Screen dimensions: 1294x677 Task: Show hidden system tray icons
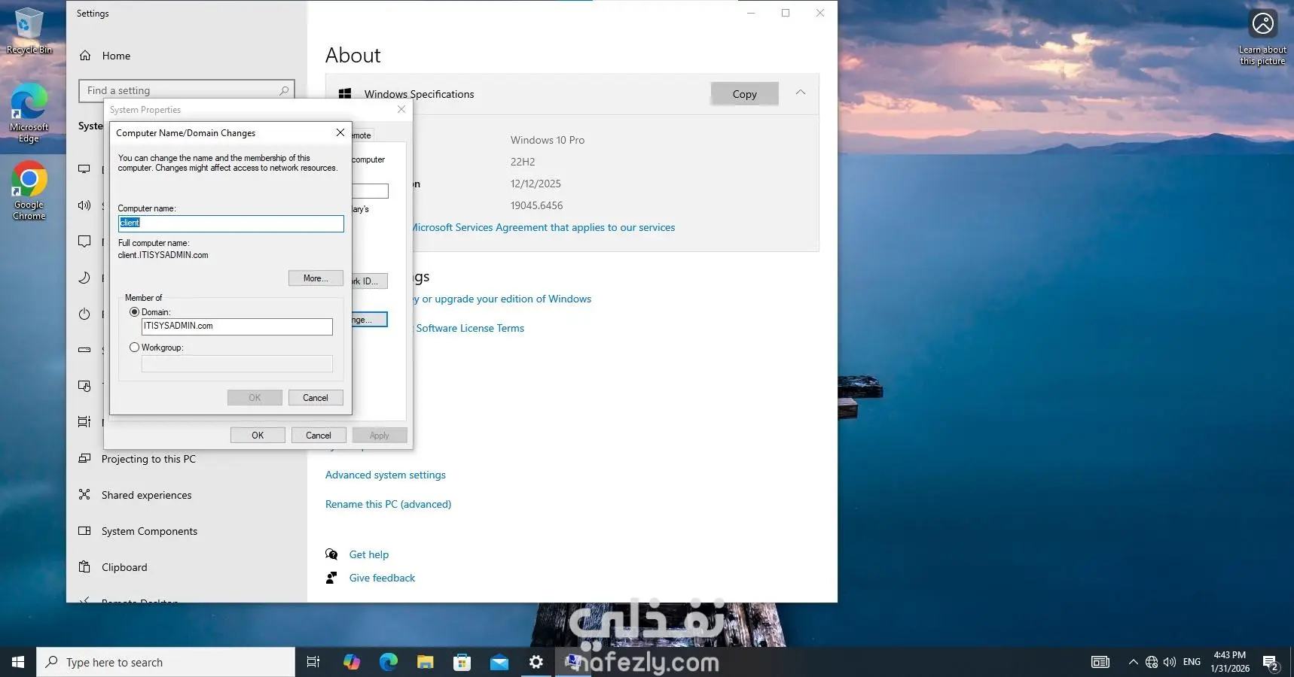[x=1133, y=662]
